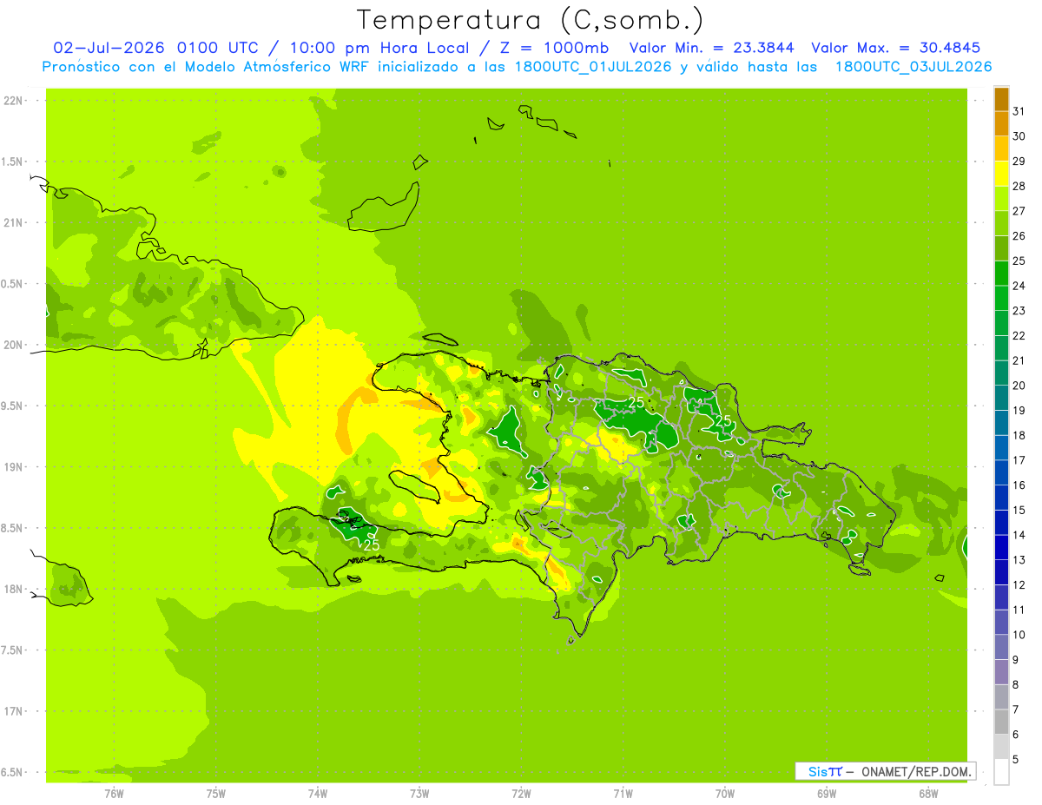
Task: Select the date text "02-Jul-2026 0100 UTC"
Action: point(155,48)
